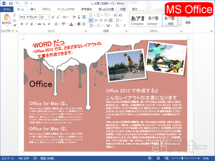
Task: Collapse the ribbon with chevron
Action: [x=211, y=31]
